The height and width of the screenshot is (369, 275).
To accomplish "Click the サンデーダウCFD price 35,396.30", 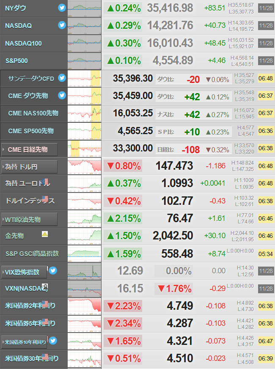I will (133, 78).
